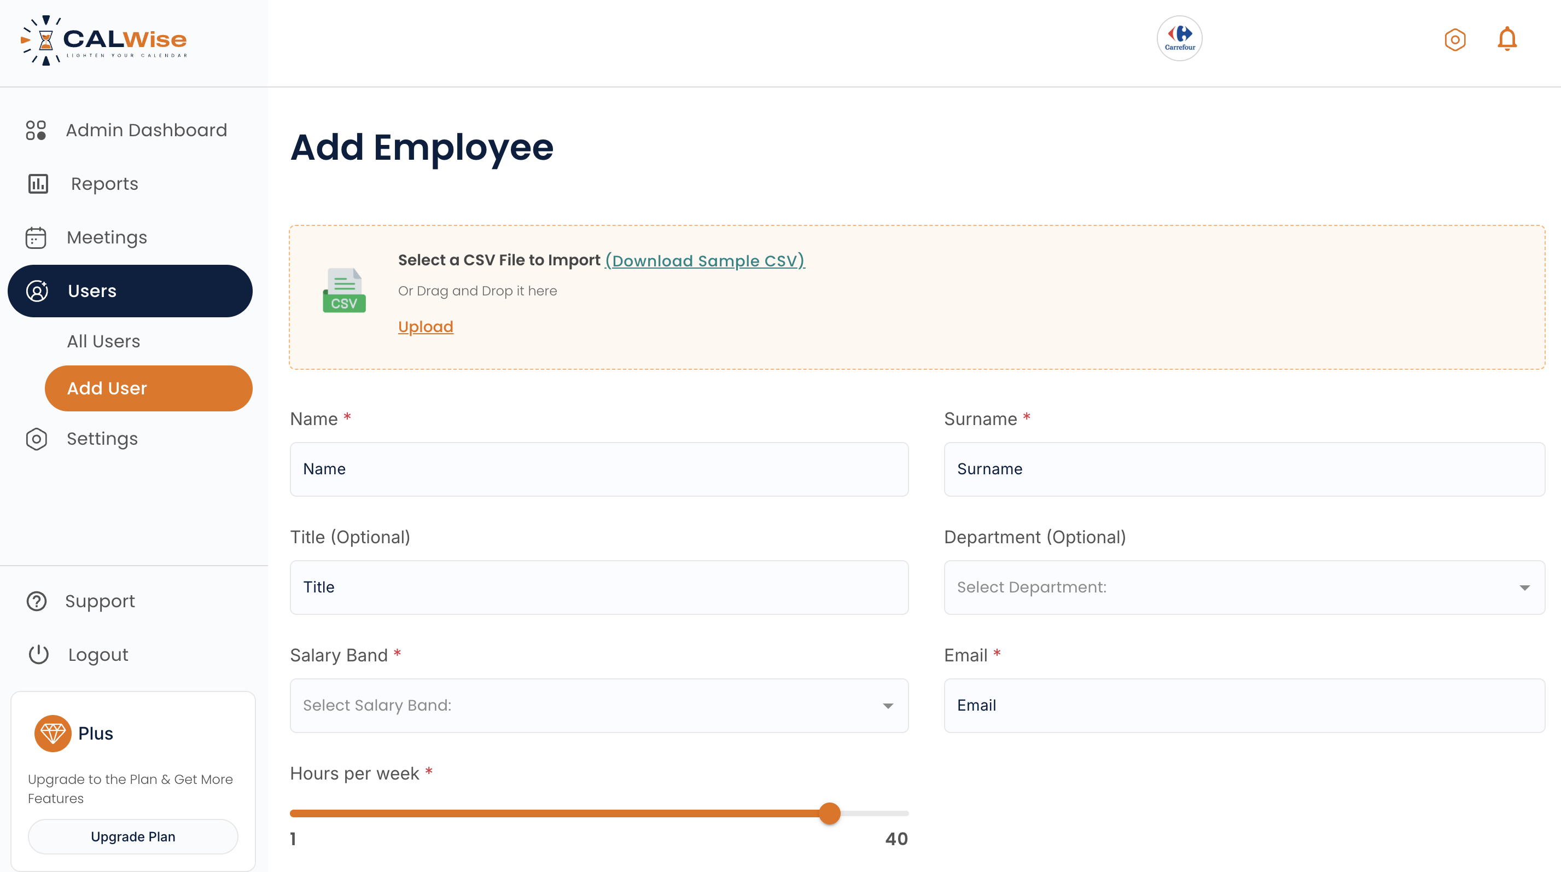Viewport: 1561px width, 872px height.
Task: Switch to All Users
Action: click(103, 341)
